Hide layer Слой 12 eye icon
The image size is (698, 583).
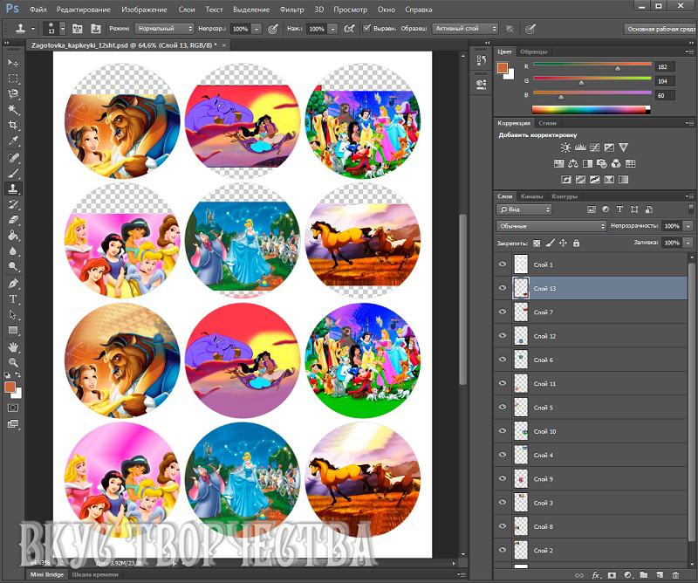coord(503,335)
